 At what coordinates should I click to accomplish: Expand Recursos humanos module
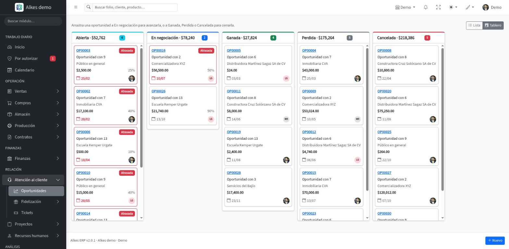[x=33, y=236]
